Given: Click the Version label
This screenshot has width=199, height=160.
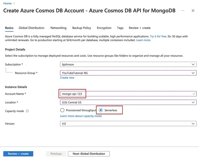Looking at the screenshot, I should click(x=10, y=124).
